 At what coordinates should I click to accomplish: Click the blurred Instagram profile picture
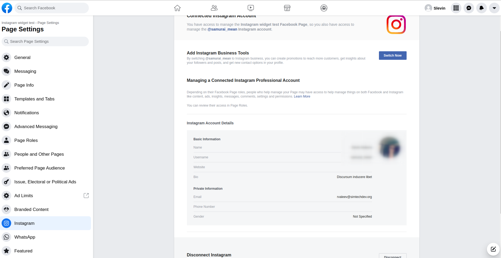[390, 147]
